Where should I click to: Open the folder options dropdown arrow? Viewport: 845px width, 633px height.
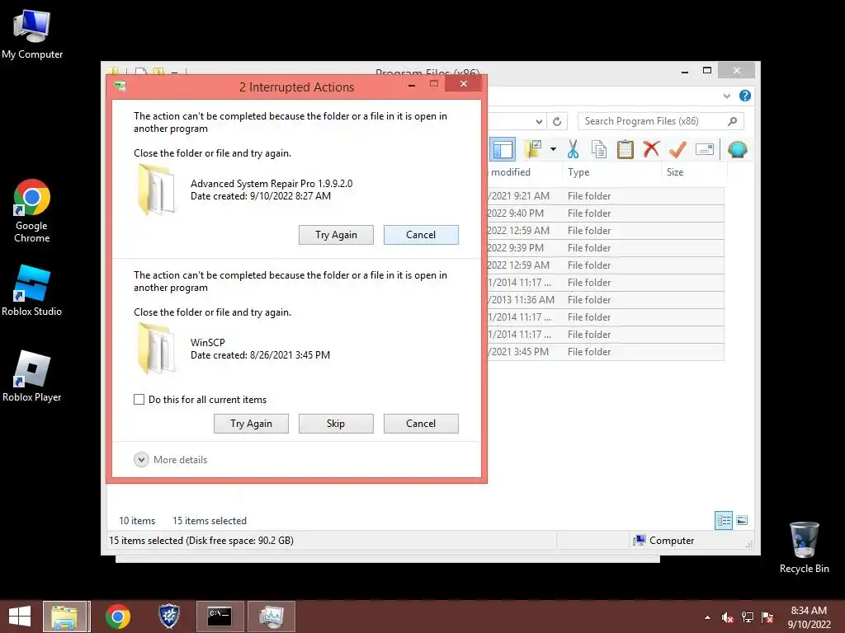[553, 149]
